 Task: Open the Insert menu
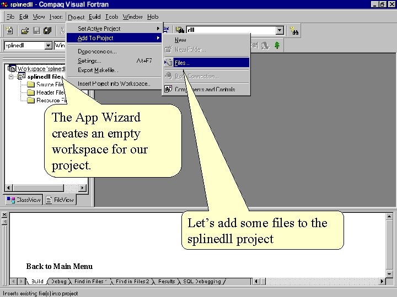point(56,16)
